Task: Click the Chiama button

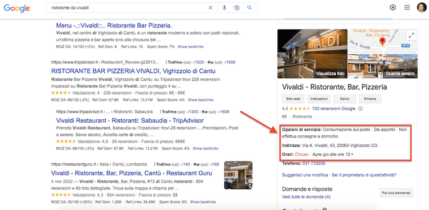Action: 370,99
